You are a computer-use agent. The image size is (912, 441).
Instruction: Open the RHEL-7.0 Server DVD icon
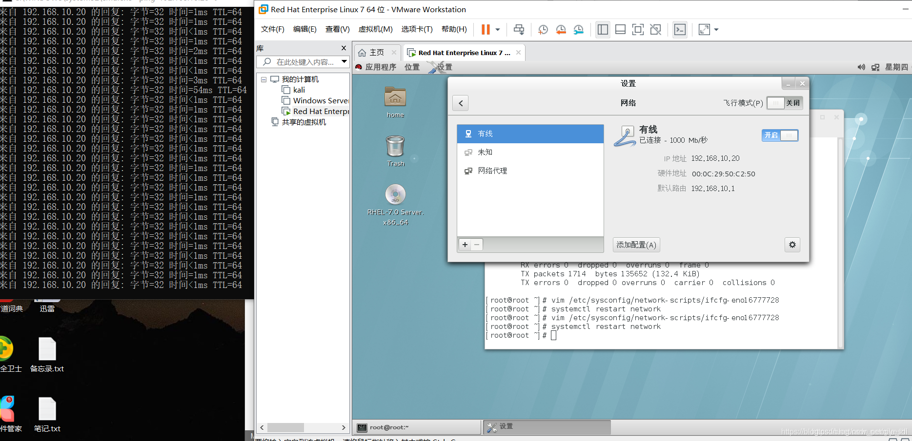[395, 205]
